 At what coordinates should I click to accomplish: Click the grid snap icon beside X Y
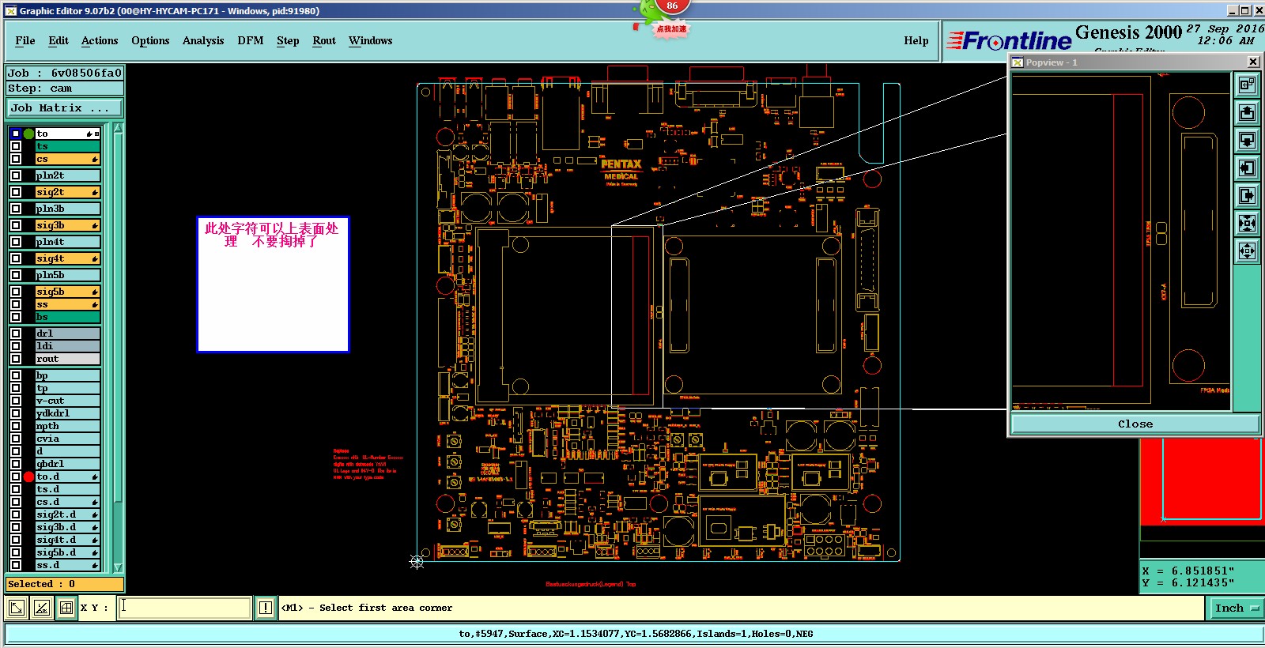66,608
